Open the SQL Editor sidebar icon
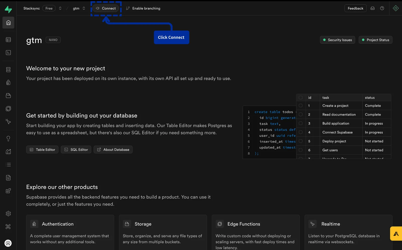Viewport: 402px width, 250px height. [8, 53]
